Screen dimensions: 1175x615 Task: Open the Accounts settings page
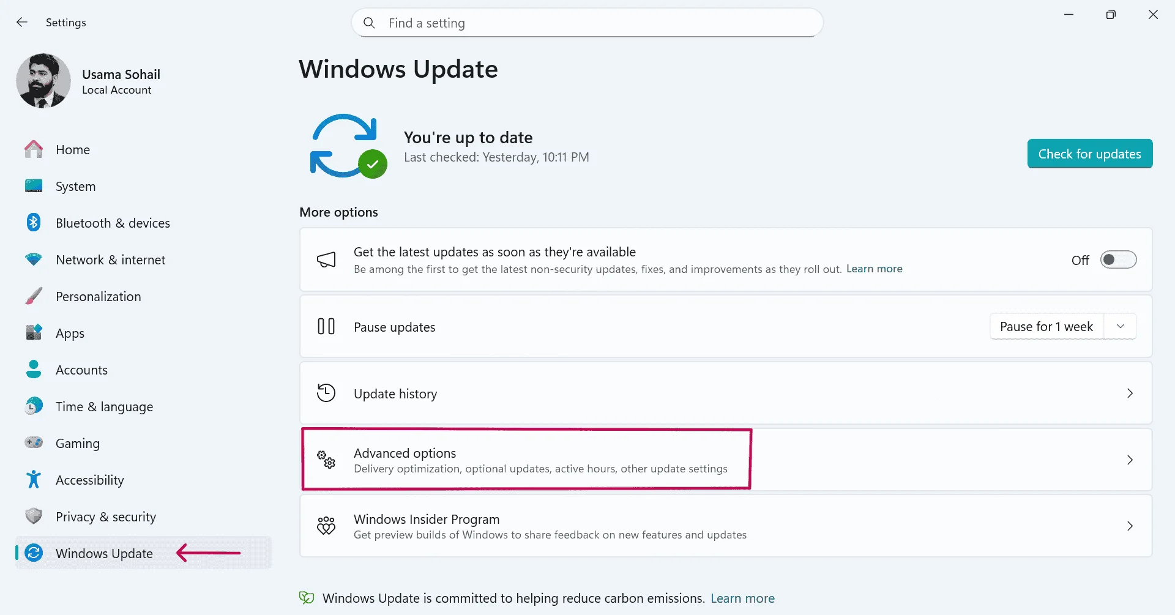click(x=81, y=370)
